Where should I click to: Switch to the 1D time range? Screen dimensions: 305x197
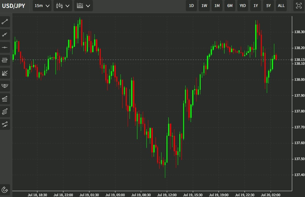coord(191,6)
